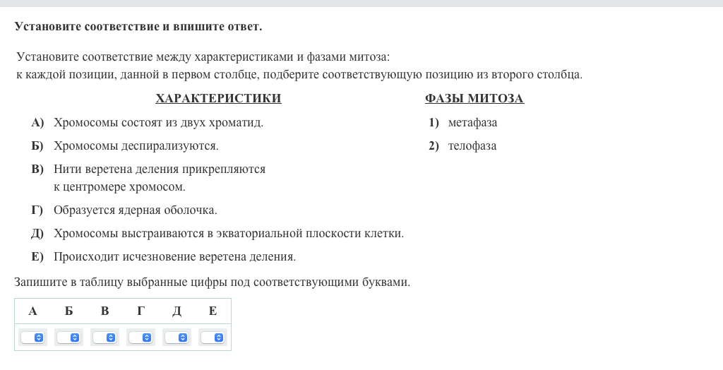Click statement 'Нити веретена деления прикрепляются'
Screen dimensions: 723x370
click(x=160, y=169)
